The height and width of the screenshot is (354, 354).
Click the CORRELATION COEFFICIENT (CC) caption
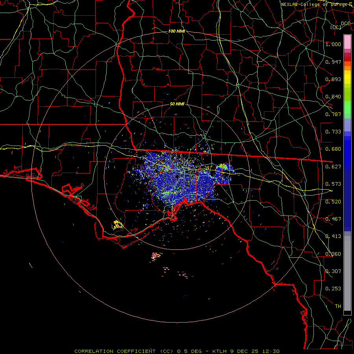tap(124, 351)
